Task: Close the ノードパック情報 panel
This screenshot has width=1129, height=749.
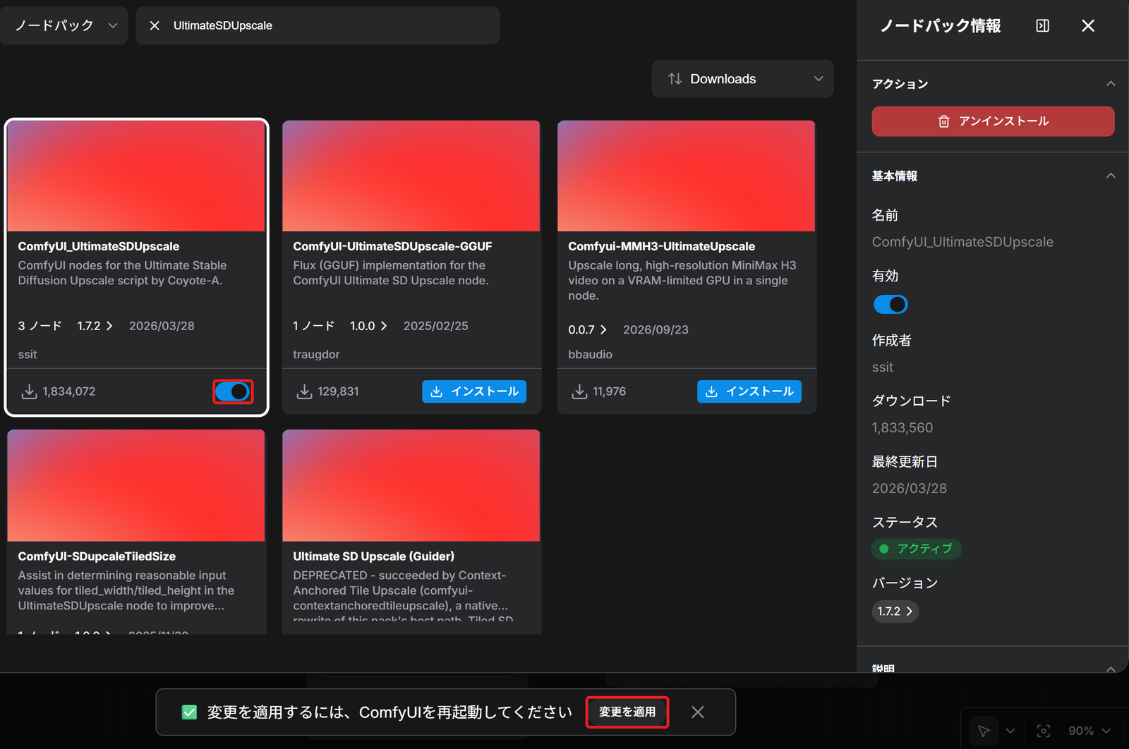Action: point(1088,25)
